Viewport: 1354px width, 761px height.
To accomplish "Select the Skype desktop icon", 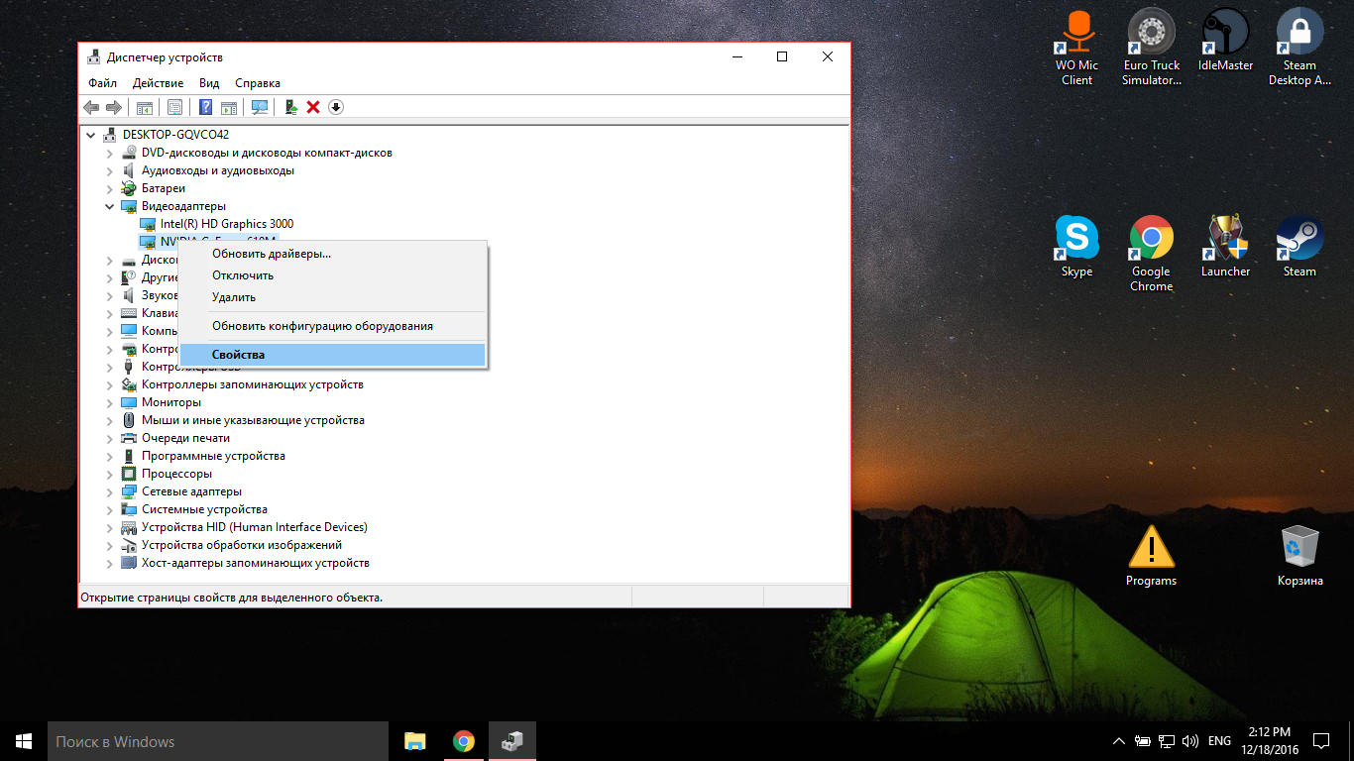I will (1077, 247).
